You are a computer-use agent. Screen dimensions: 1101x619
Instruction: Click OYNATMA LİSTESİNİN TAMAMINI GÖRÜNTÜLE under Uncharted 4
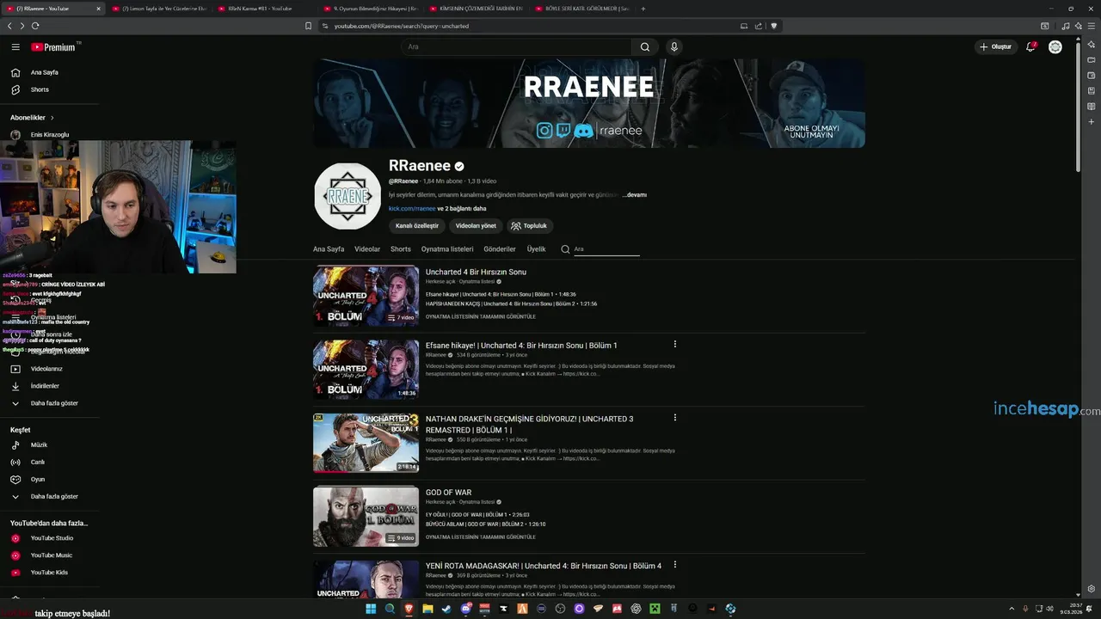point(481,316)
